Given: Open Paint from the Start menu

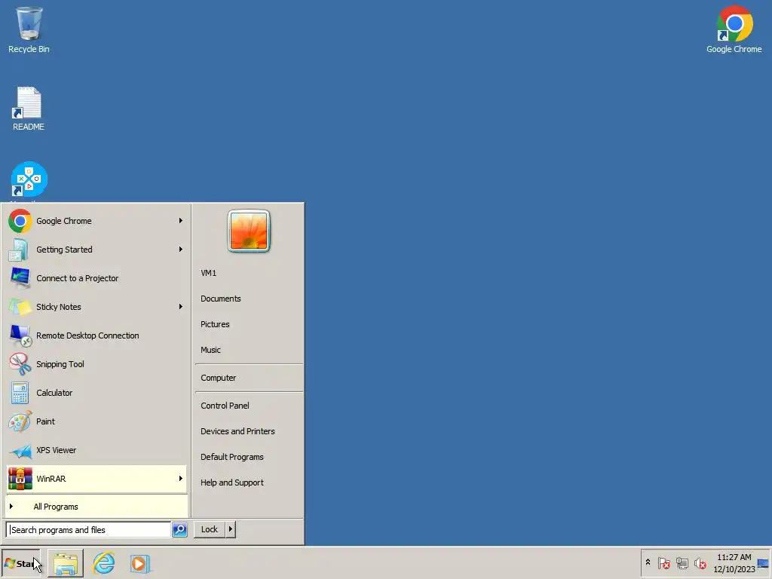Looking at the screenshot, I should [96, 421].
